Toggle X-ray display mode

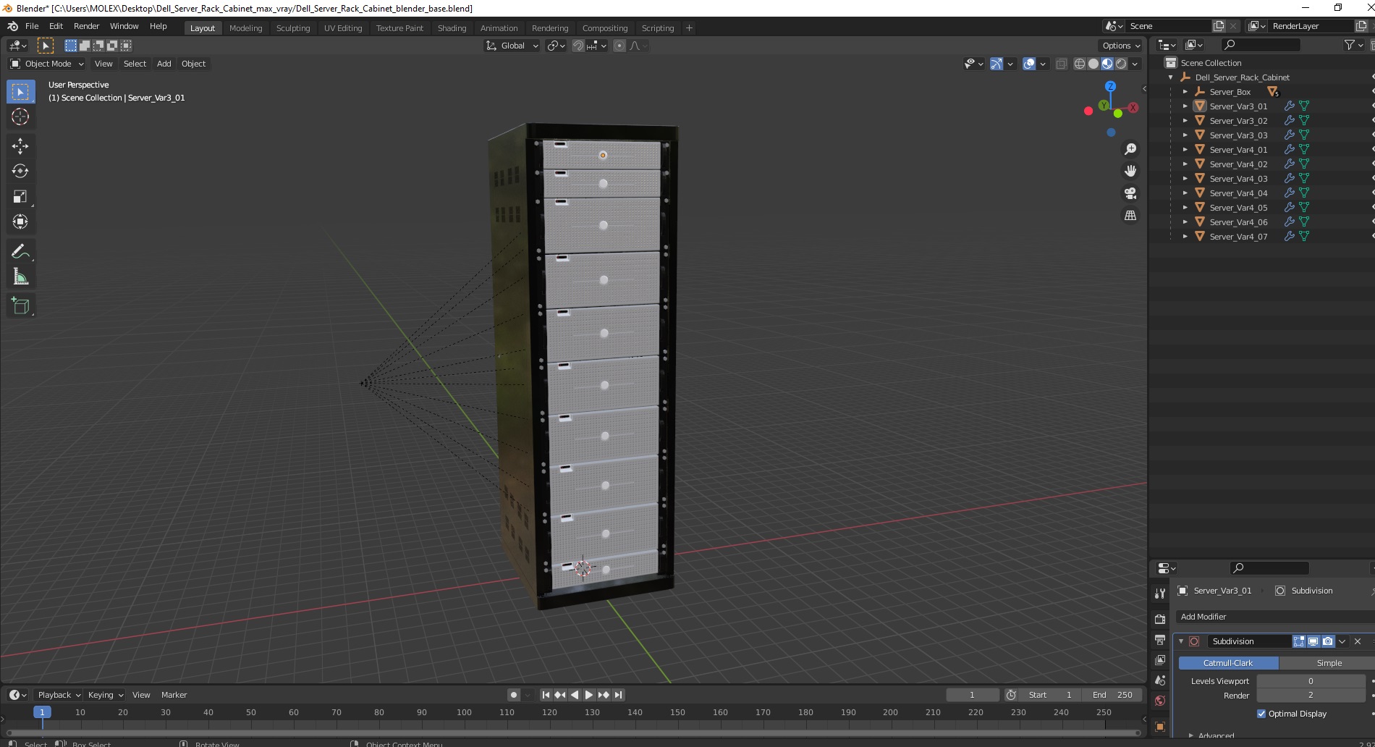click(x=1061, y=64)
